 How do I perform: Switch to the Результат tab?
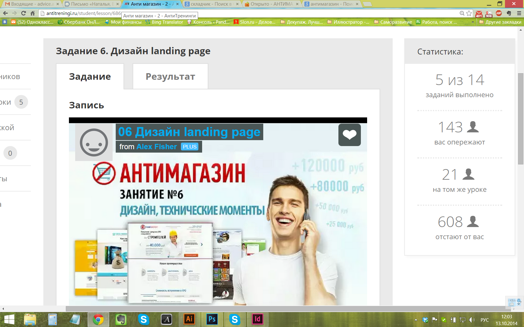point(170,77)
